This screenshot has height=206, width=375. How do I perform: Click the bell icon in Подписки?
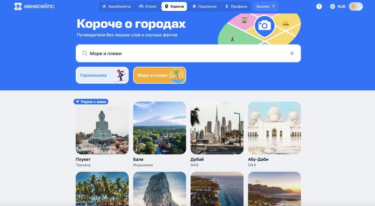click(194, 7)
